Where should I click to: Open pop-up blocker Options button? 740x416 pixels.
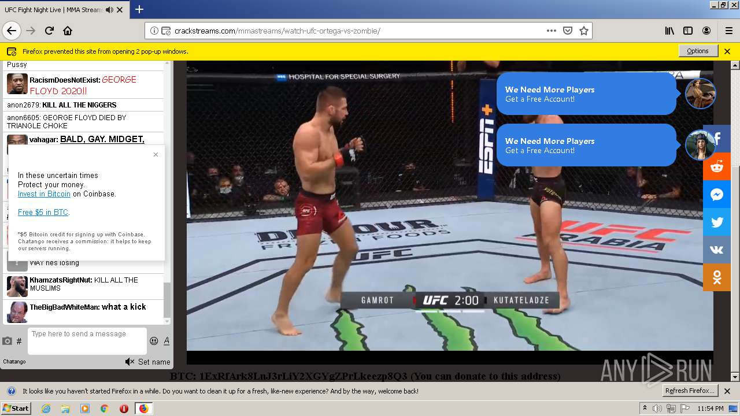point(698,51)
